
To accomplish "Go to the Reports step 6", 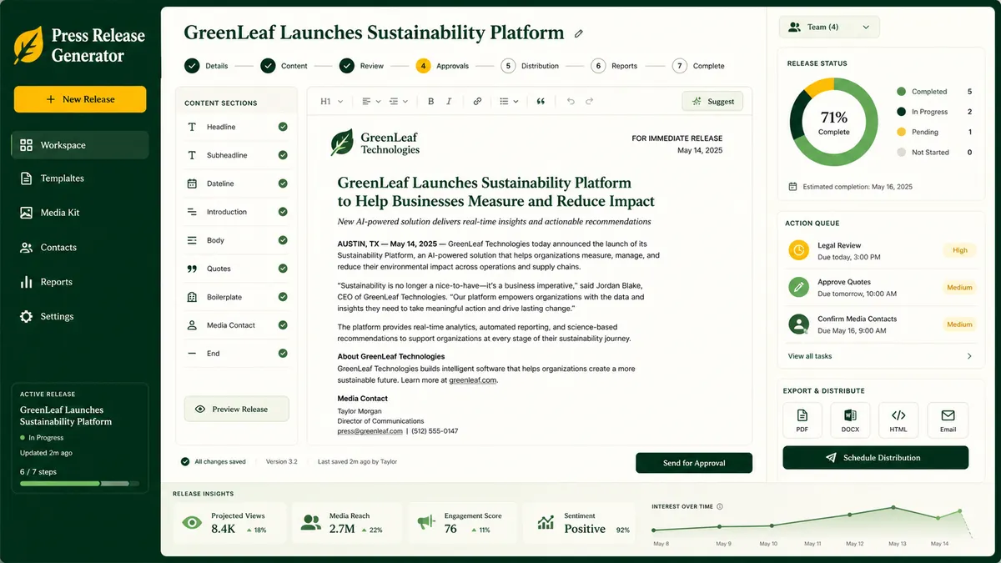I will pos(614,66).
